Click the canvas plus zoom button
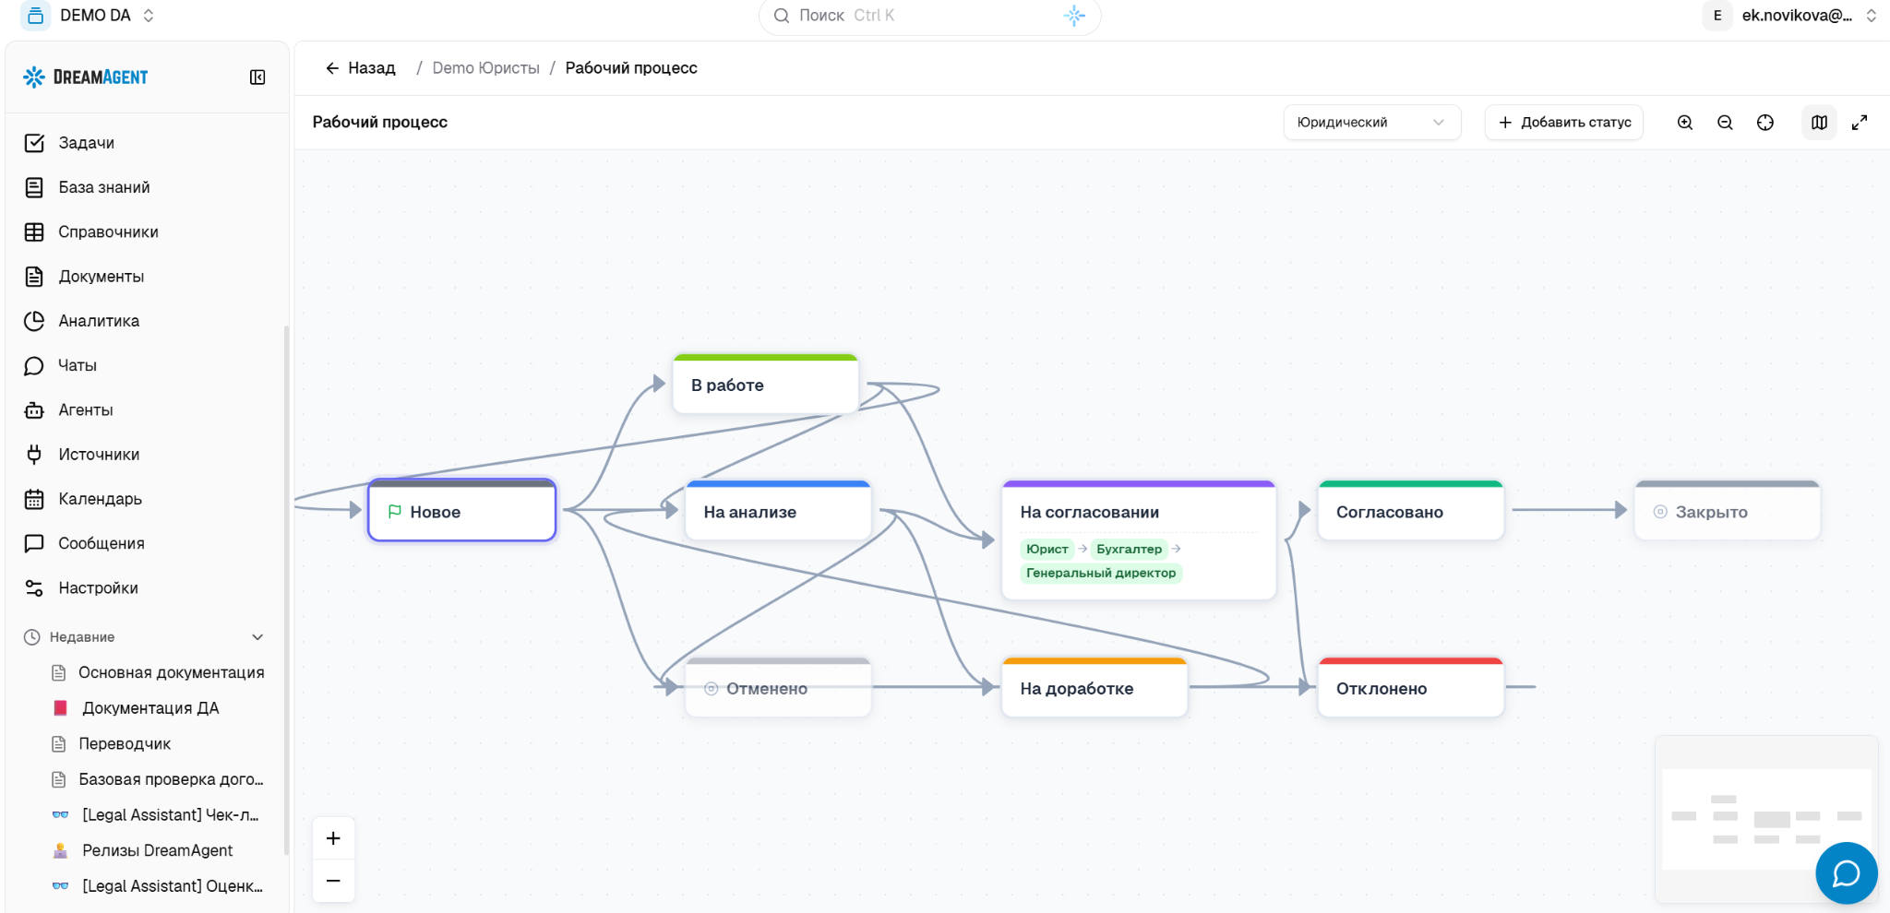 333,838
